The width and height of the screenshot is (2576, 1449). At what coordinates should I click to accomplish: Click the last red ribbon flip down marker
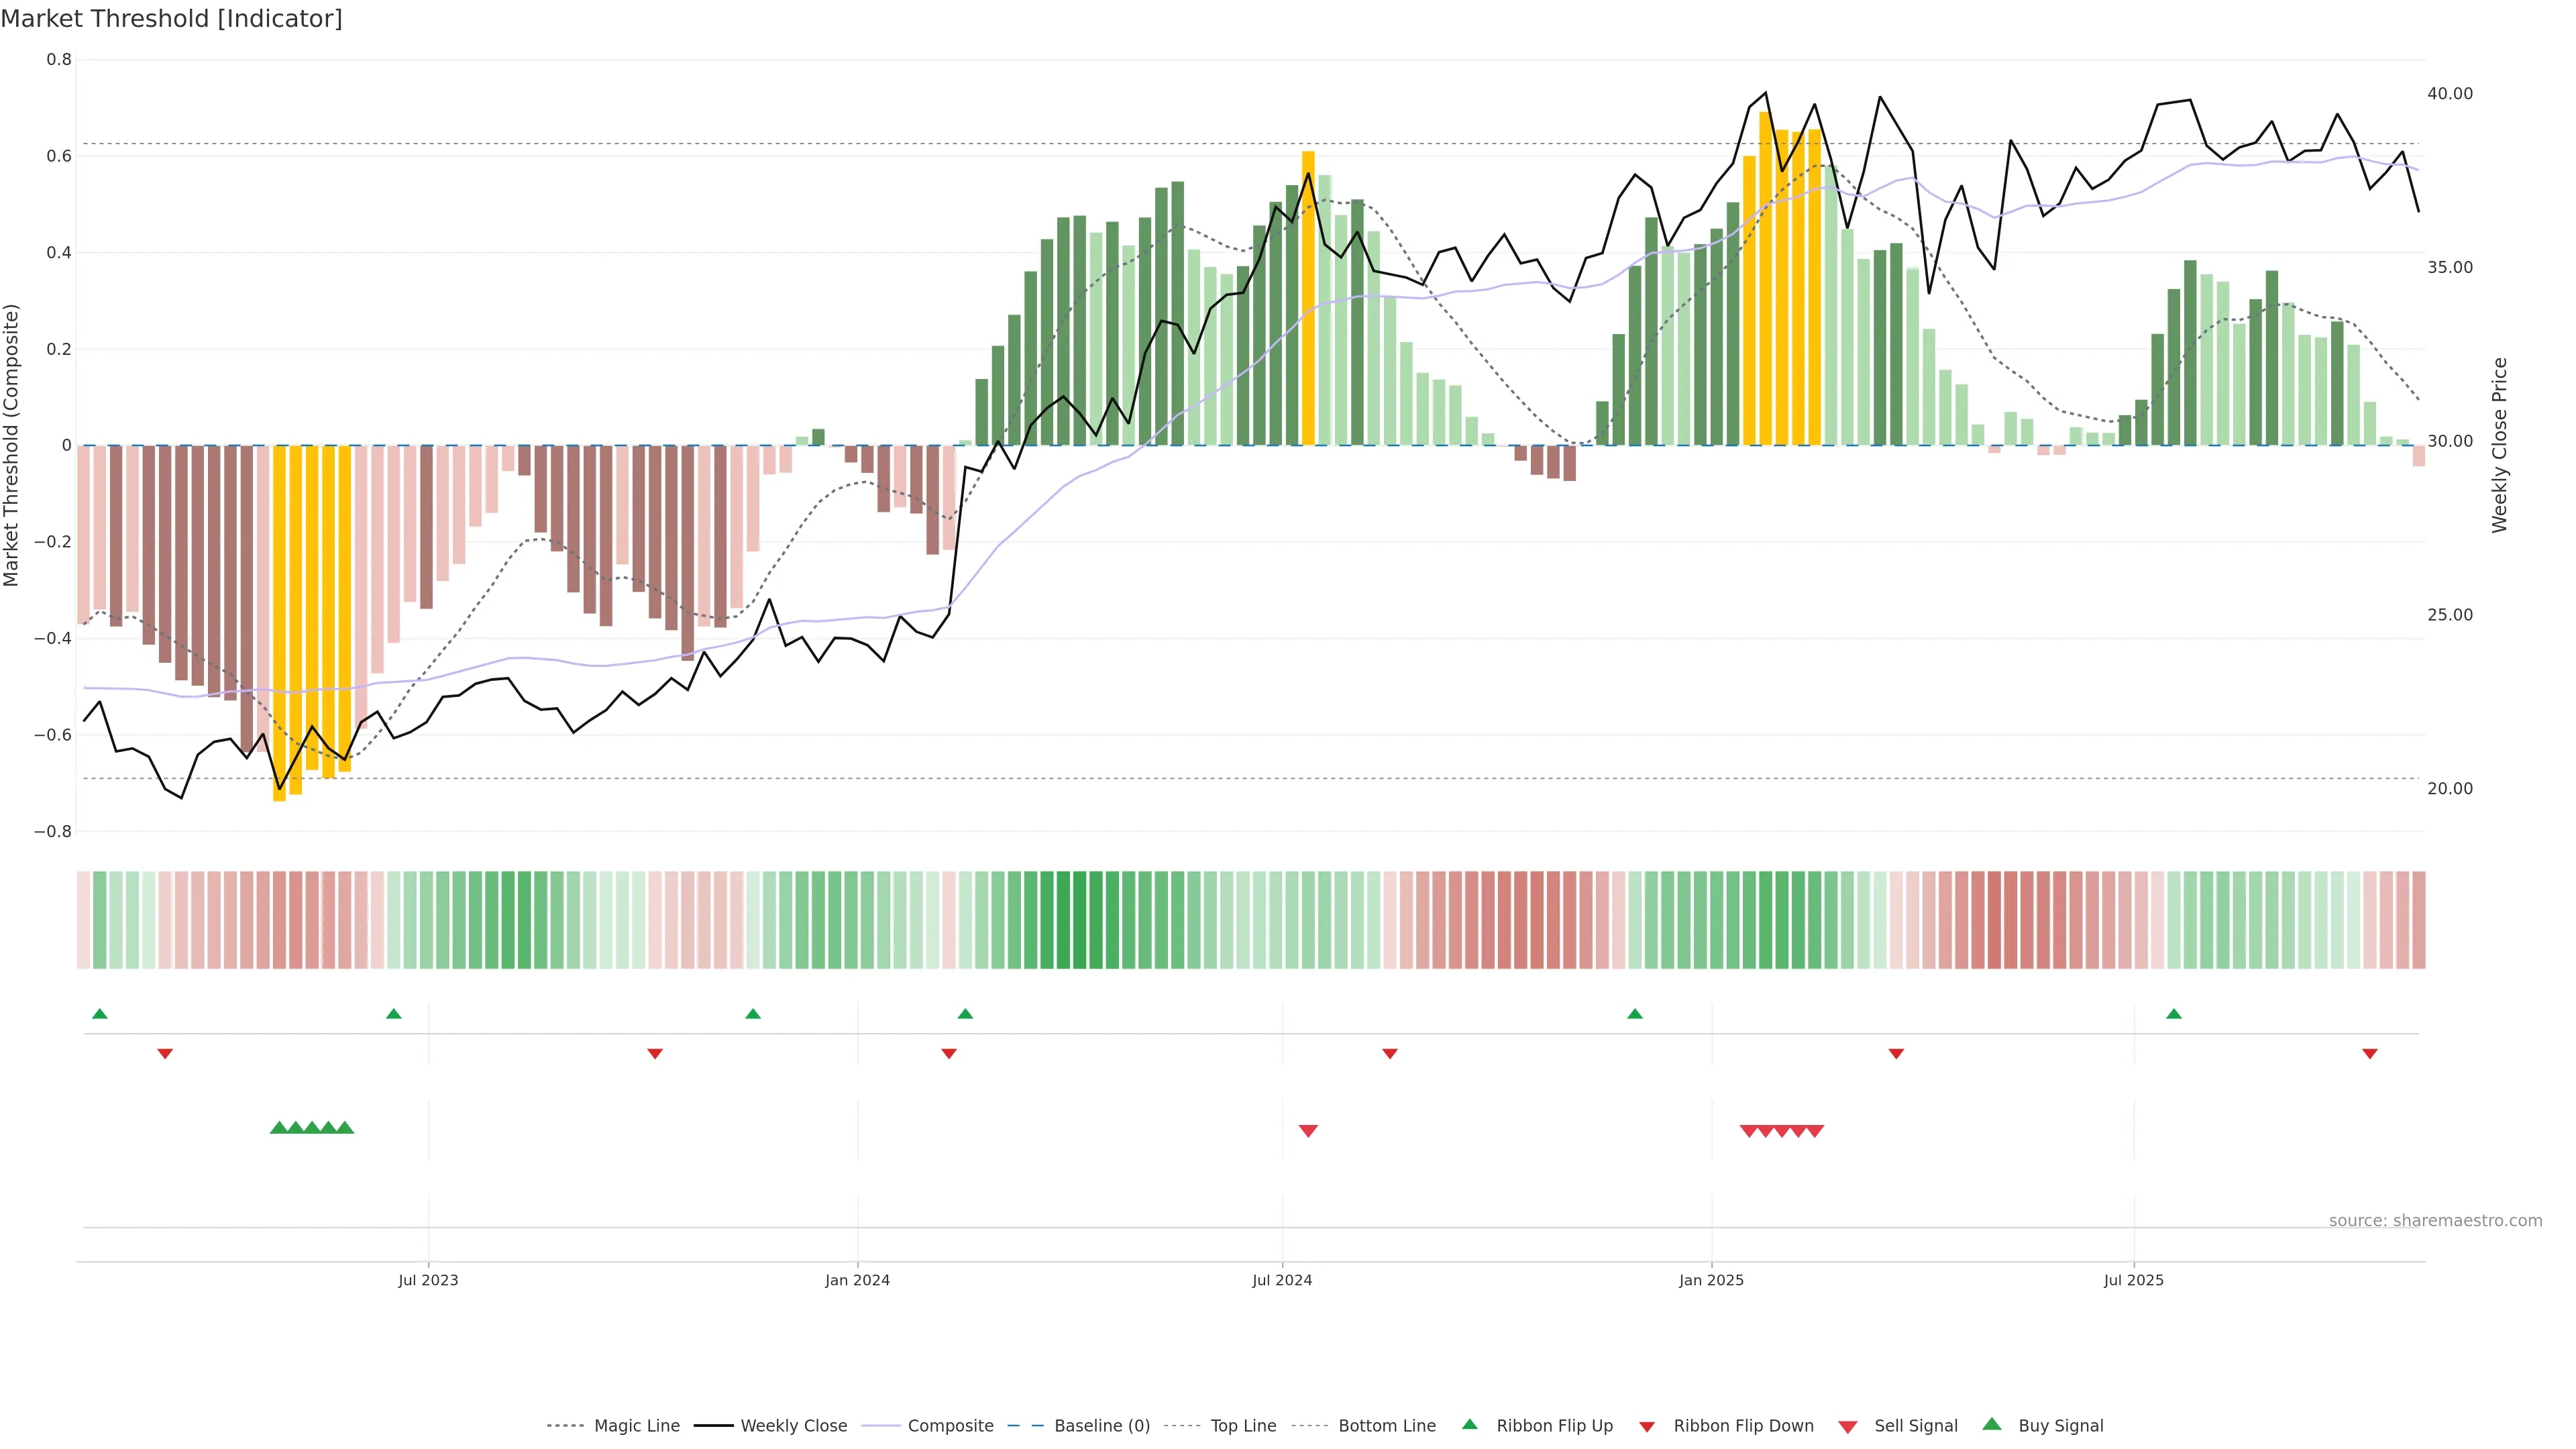click(x=2369, y=1054)
